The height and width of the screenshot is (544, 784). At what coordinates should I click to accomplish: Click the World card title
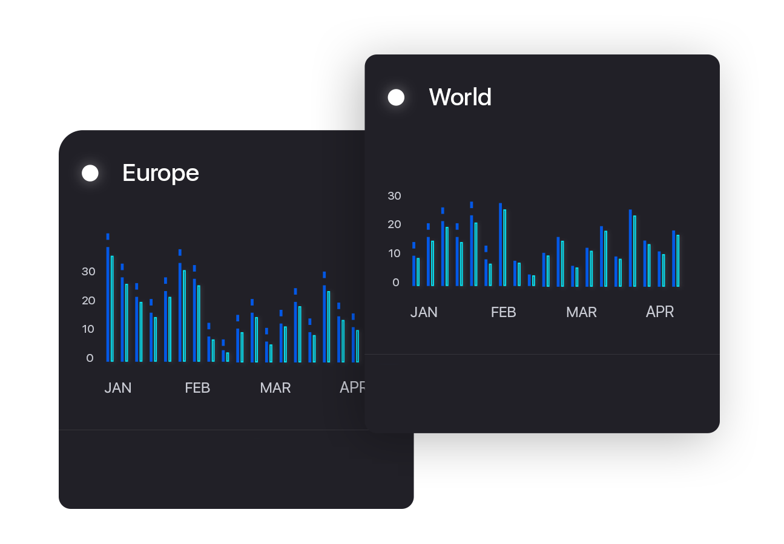coord(460,97)
